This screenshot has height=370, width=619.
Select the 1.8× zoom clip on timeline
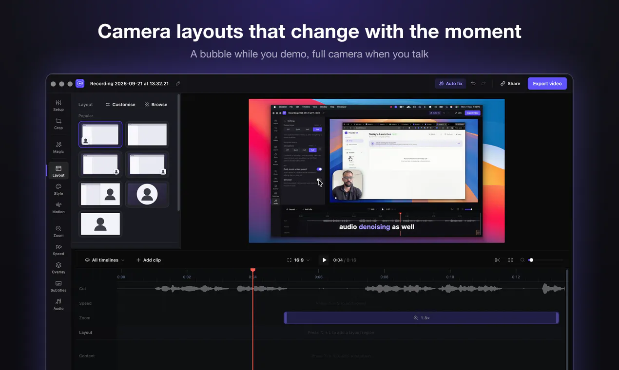(x=422, y=318)
